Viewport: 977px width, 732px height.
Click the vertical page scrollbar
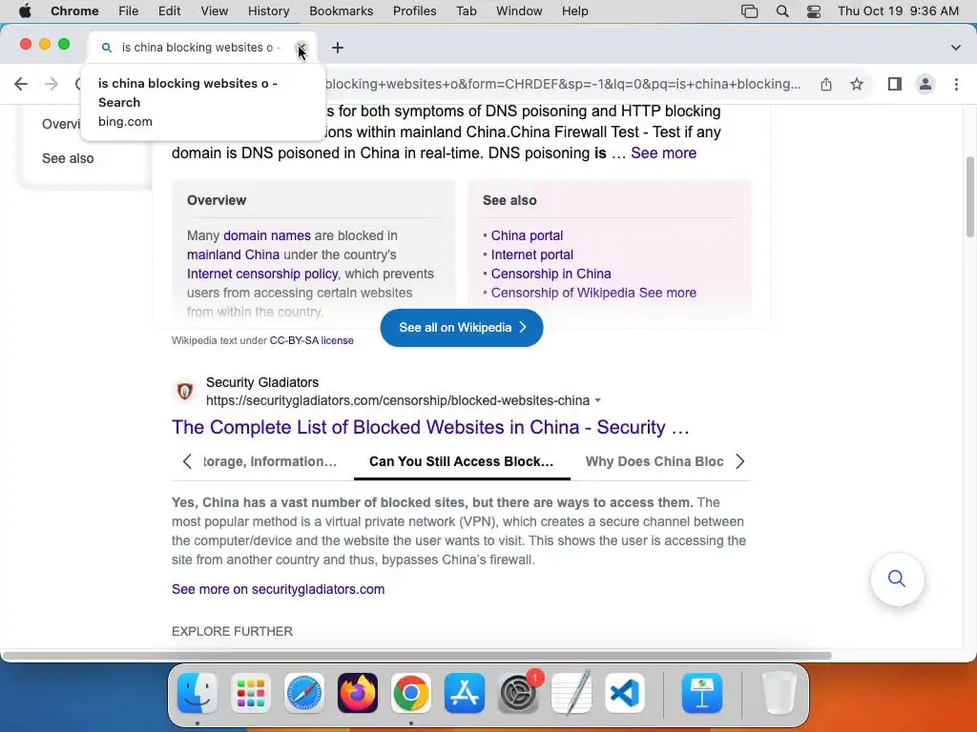coord(969,196)
